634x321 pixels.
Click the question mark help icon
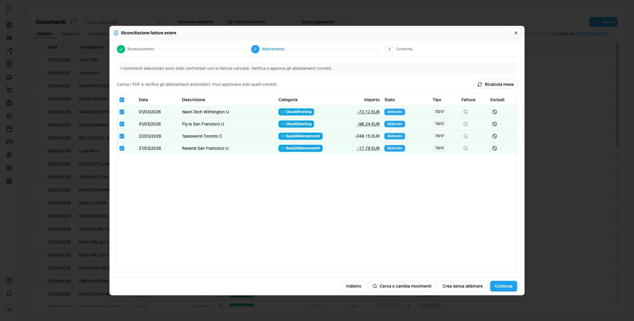click(x=9, y=281)
